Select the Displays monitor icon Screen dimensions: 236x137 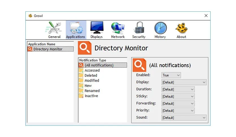pyautogui.click(x=97, y=28)
